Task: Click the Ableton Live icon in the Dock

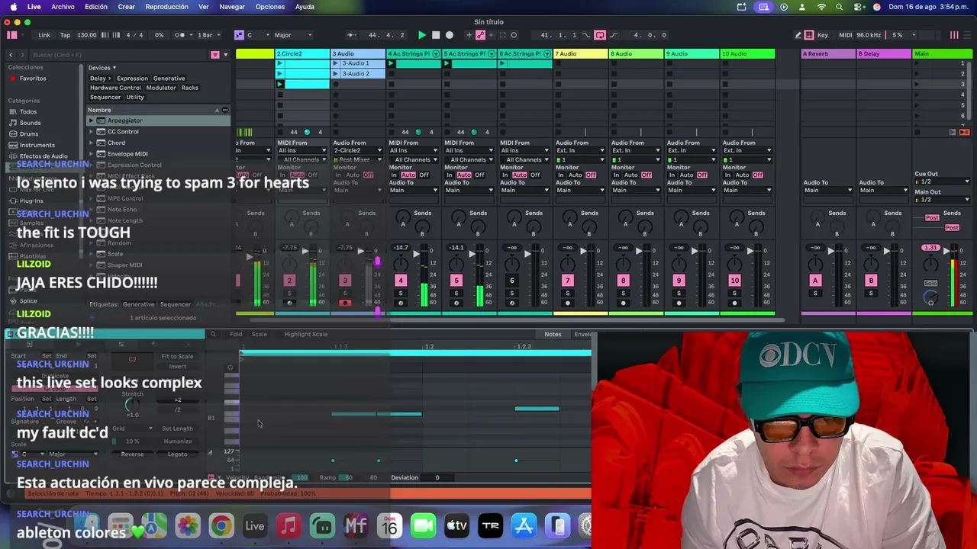Action: 255,525
